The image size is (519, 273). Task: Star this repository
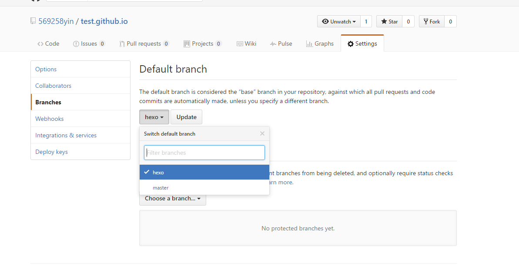click(x=389, y=21)
